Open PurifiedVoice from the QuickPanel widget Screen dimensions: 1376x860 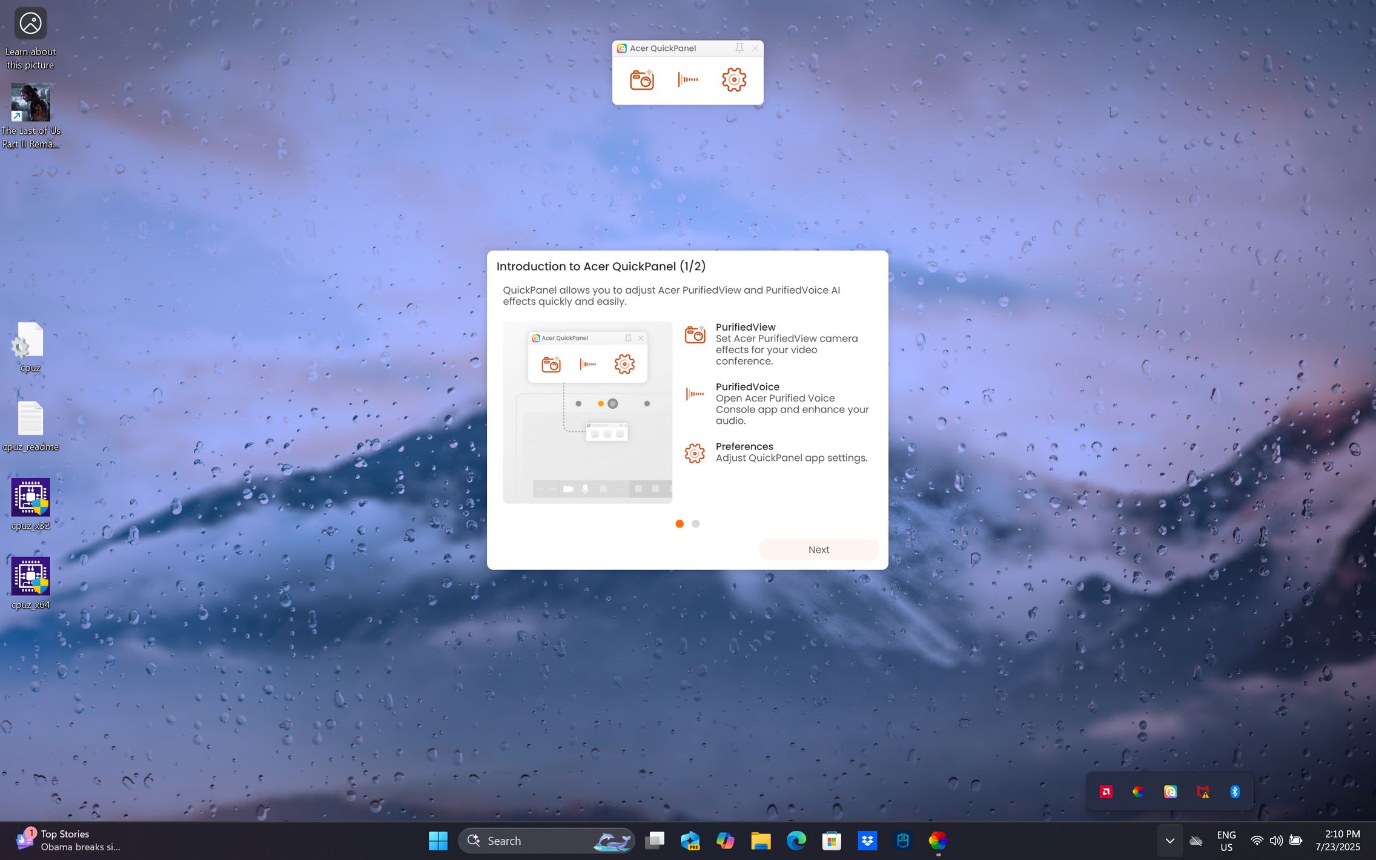[687, 79]
